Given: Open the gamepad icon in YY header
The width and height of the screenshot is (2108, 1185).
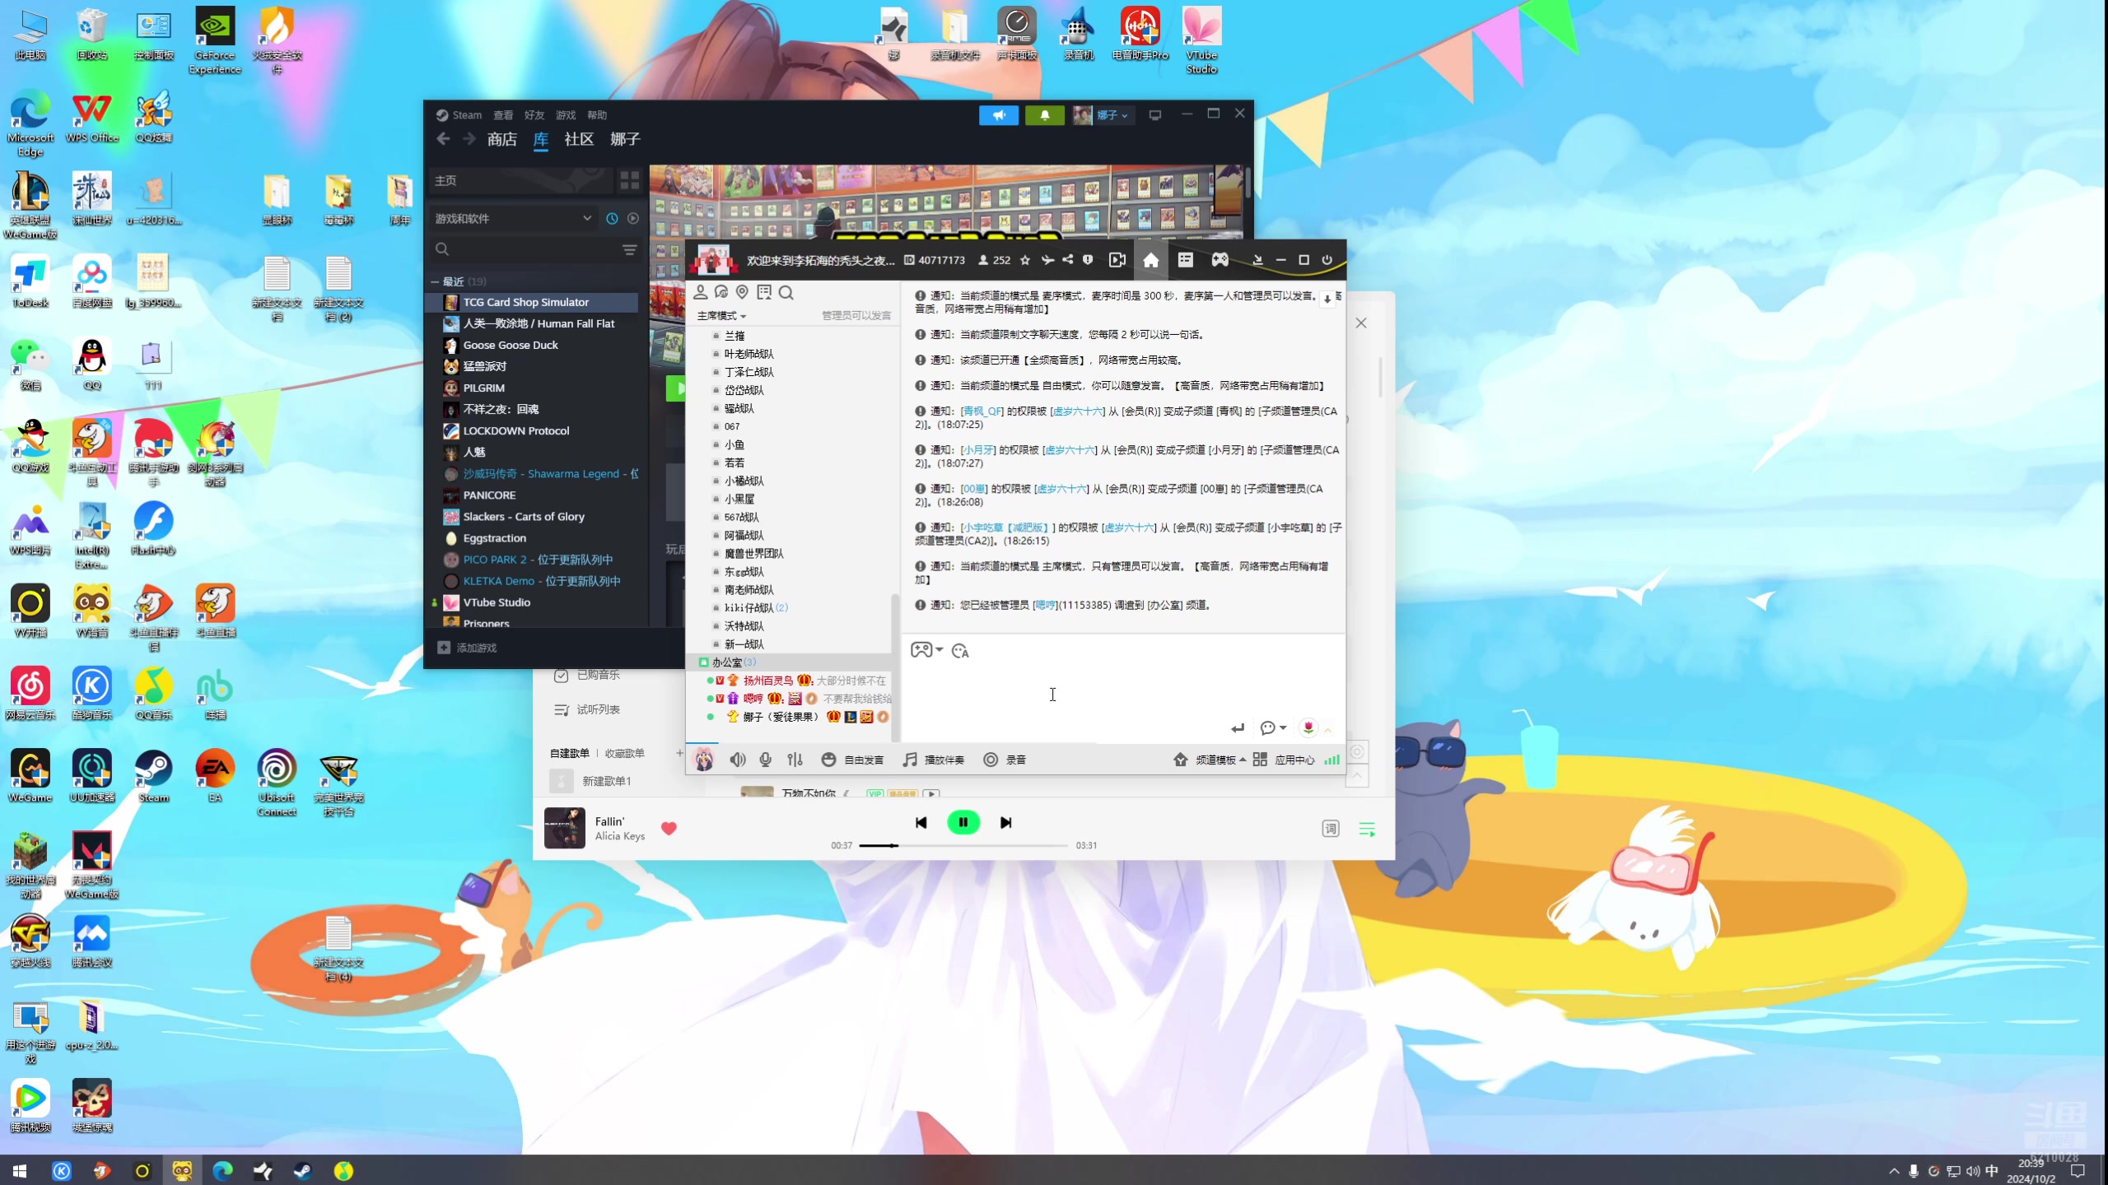Looking at the screenshot, I should [1220, 260].
